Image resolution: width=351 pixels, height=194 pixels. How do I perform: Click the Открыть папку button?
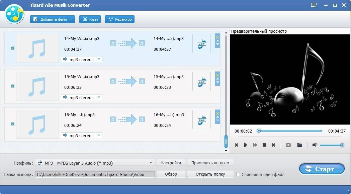(210, 174)
